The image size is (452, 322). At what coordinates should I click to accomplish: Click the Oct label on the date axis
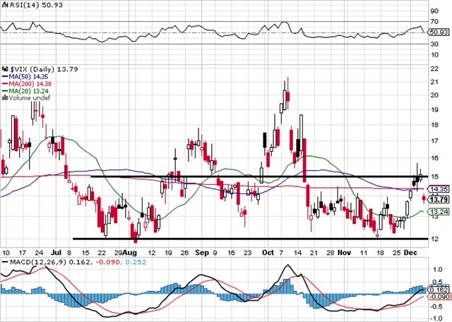pyautogui.click(x=268, y=251)
